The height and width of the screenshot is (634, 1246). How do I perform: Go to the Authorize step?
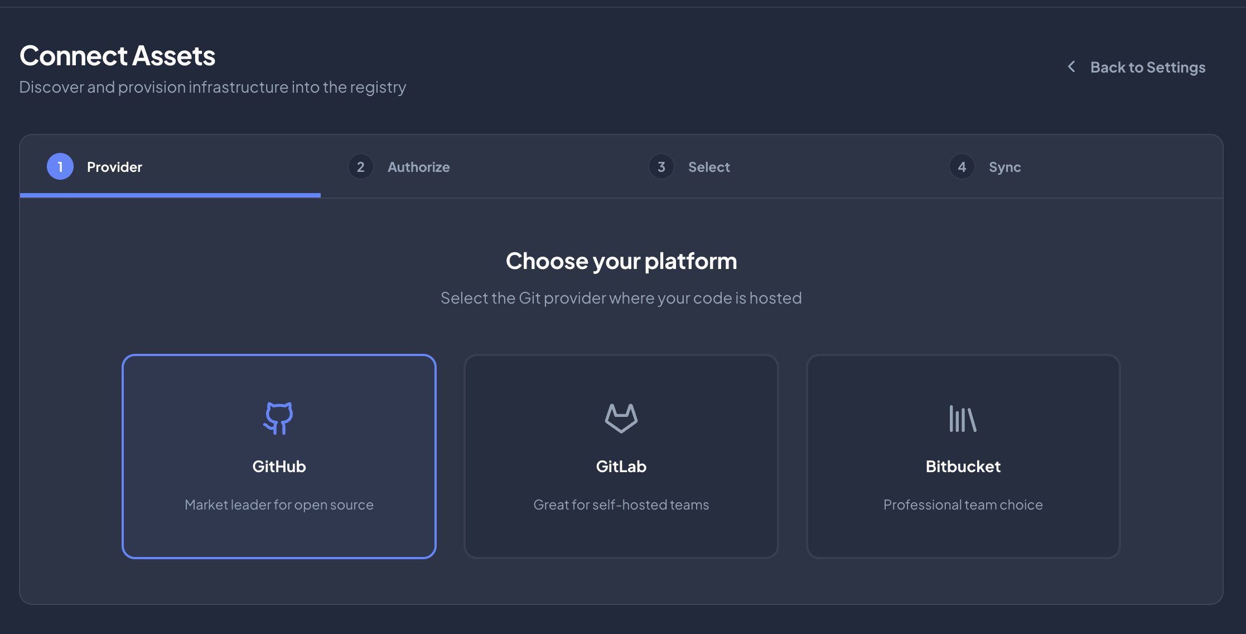click(418, 167)
